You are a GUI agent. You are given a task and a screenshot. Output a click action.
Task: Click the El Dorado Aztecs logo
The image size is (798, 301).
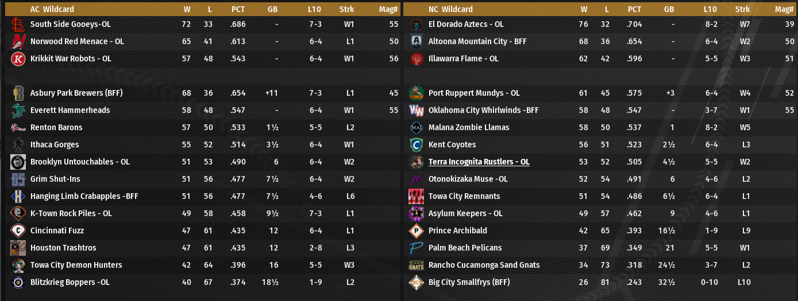coord(417,25)
